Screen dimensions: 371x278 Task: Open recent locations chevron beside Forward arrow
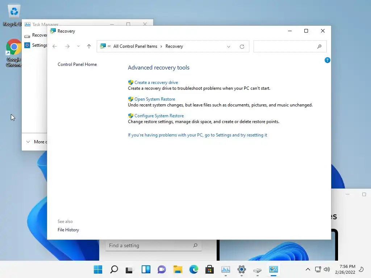tap(78, 46)
